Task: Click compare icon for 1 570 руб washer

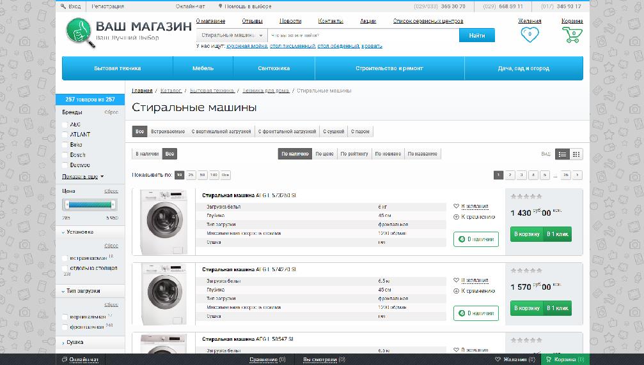Action: point(456,291)
